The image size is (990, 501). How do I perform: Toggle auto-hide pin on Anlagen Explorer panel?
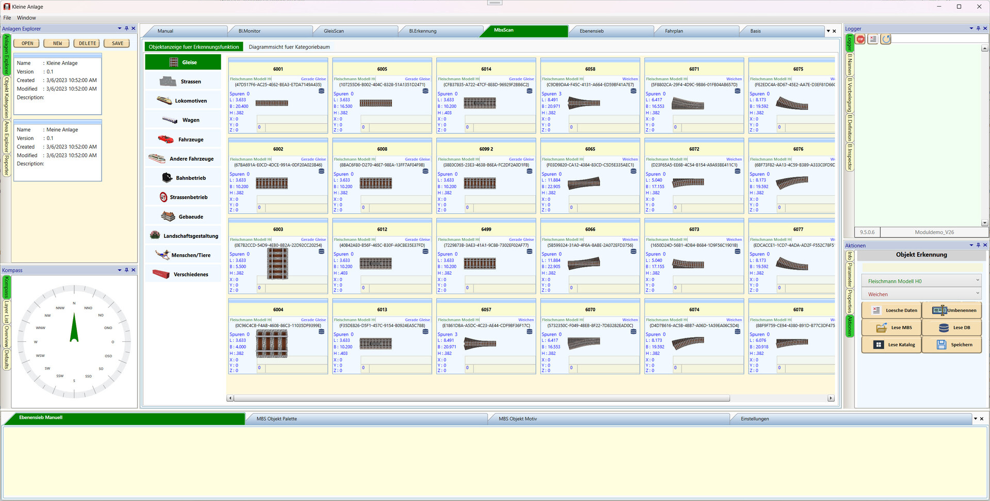tap(126, 28)
